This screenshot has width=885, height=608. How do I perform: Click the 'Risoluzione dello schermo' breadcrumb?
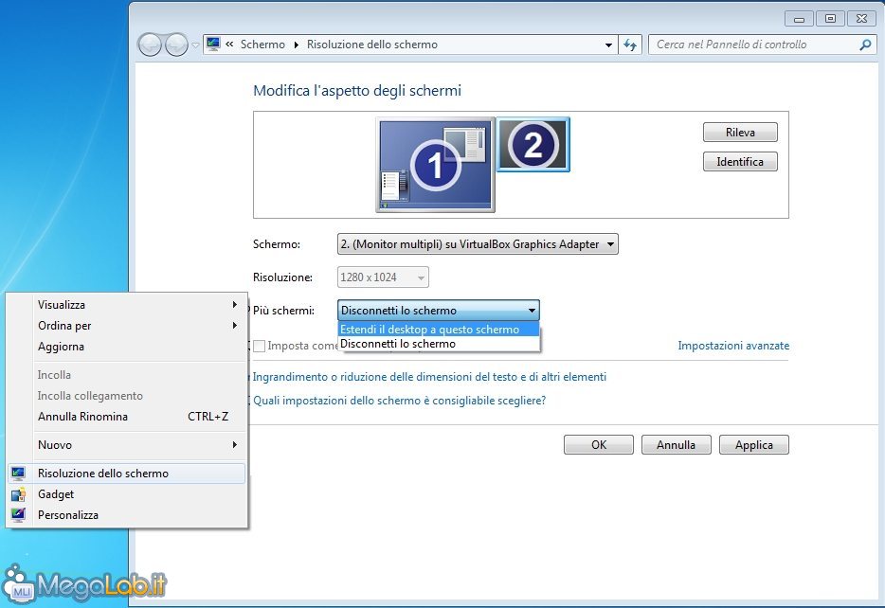click(x=372, y=45)
